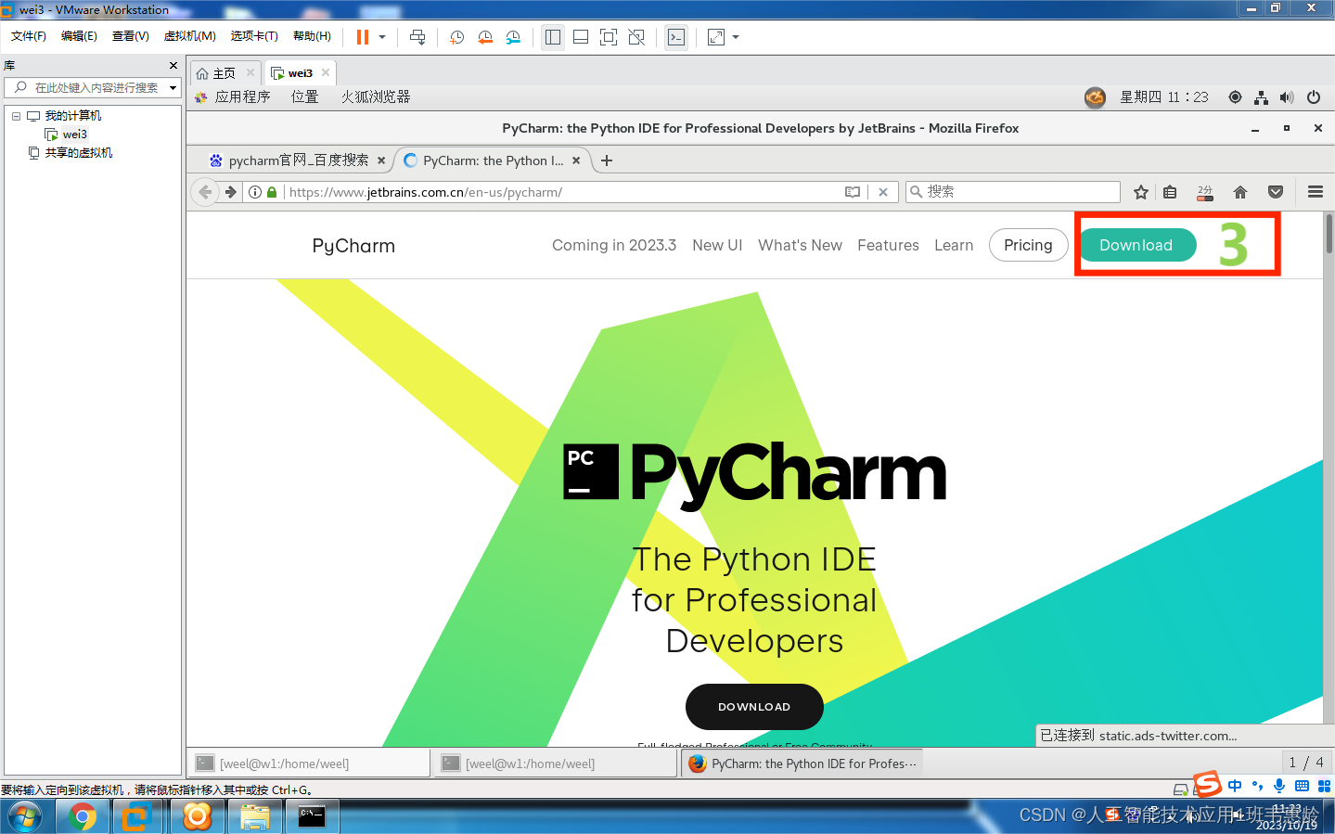
Task: Close the pycharm官网_百度搜索 tab
Action: (381, 160)
